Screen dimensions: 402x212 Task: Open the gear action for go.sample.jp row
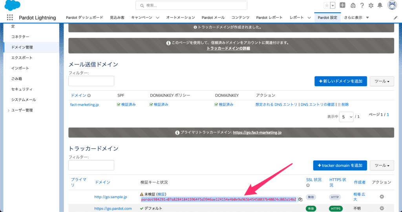click(x=382, y=197)
